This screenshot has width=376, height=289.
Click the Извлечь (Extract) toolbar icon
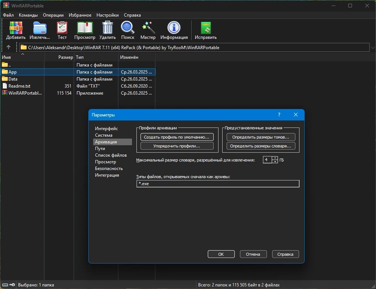[40, 28]
